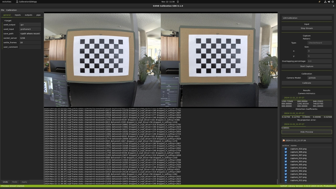Open Activities overview
The height and width of the screenshot is (189, 336).
(x=7, y=2)
